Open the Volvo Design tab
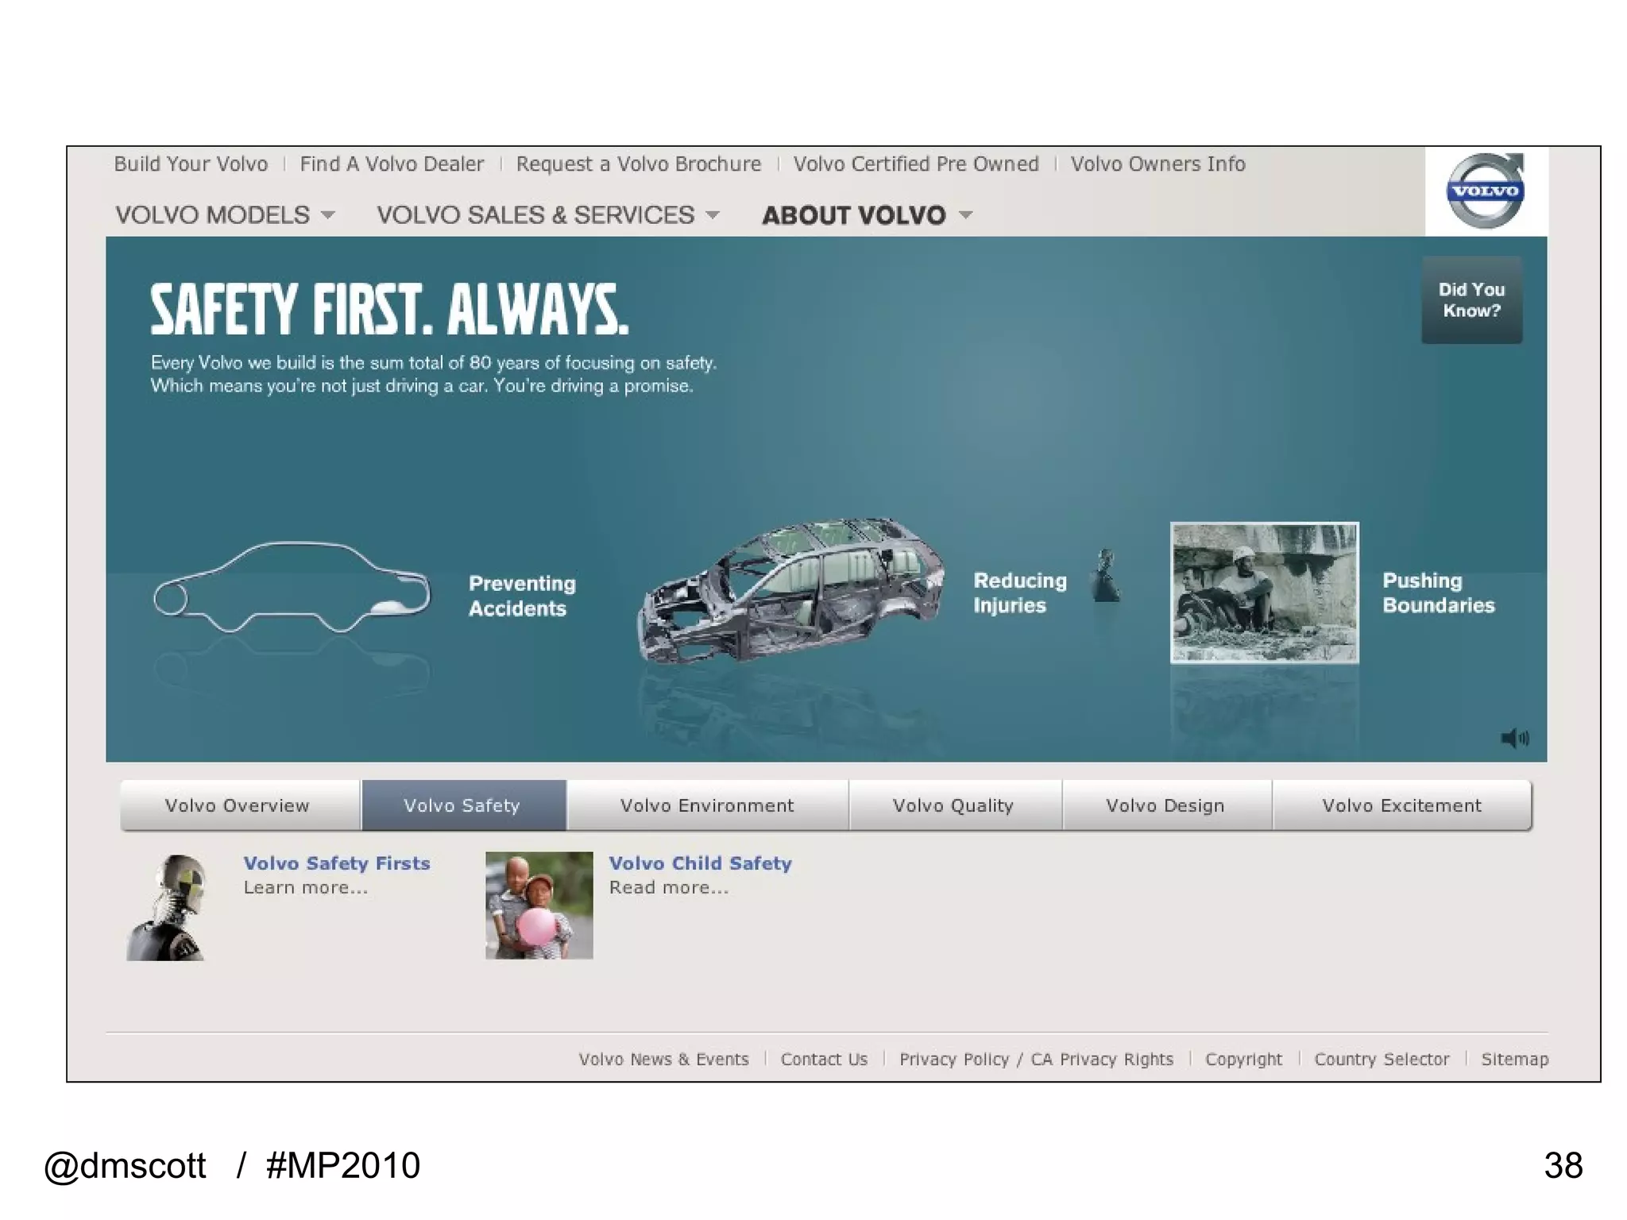Viewport: 1627px width, 1220px height. [x=1167, y=805]
